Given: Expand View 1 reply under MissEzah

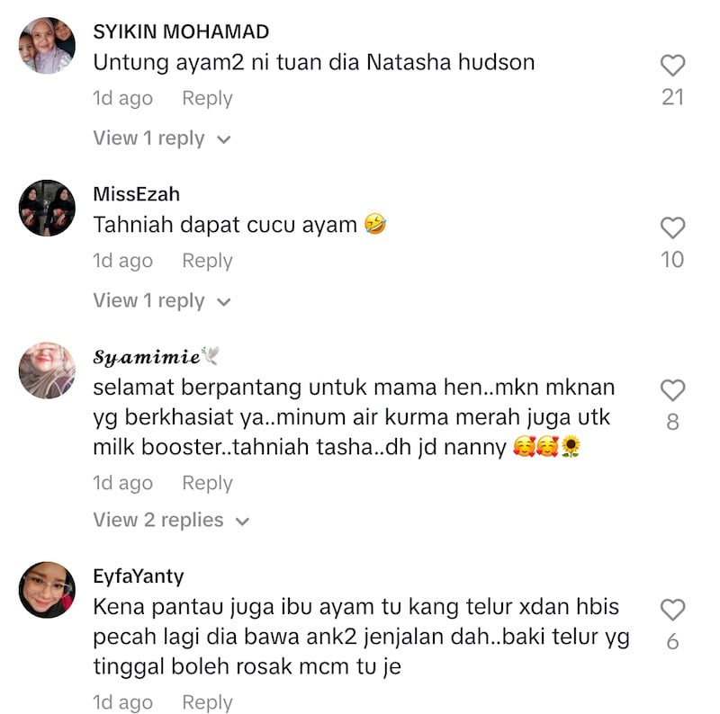Looking at the screenshot, I should 162,300.
